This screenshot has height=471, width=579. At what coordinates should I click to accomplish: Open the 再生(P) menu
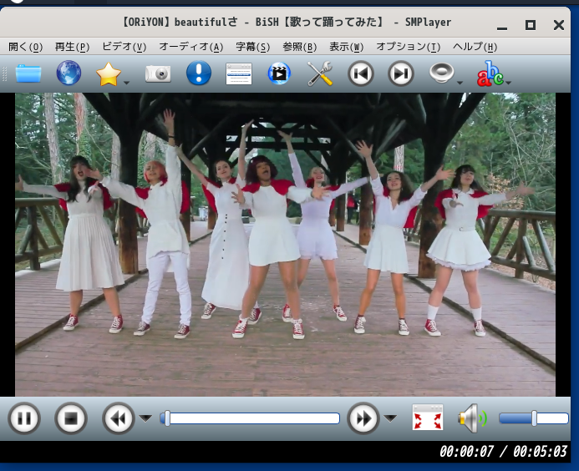(x=73, y=47)
